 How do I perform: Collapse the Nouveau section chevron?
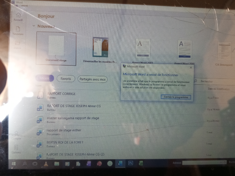34,26
